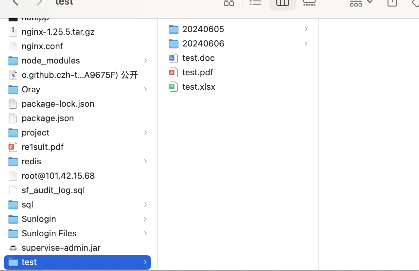The height and width of the screenshot is (271, 419).
Task: Expand the Sunlogin folder chevron
Action: 145,219
